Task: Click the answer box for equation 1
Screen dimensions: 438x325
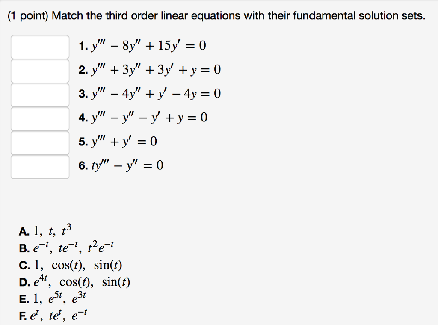Action: [x=40, y=47]
